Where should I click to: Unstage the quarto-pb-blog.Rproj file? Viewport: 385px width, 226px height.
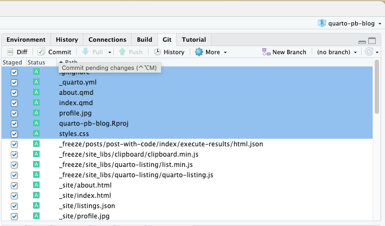(x=14, y=124)
